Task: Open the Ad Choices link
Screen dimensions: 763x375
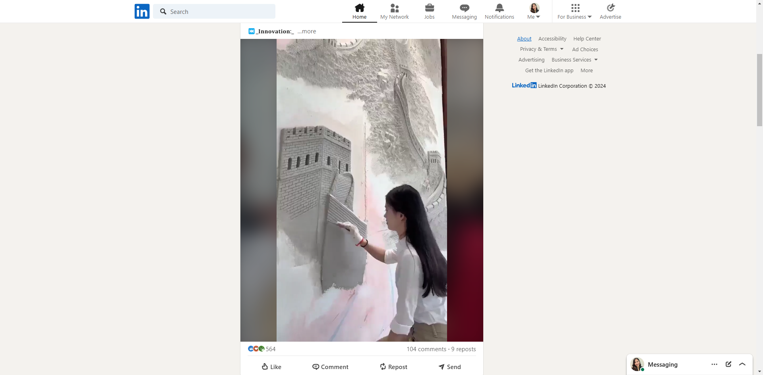Action: (585, 49)
